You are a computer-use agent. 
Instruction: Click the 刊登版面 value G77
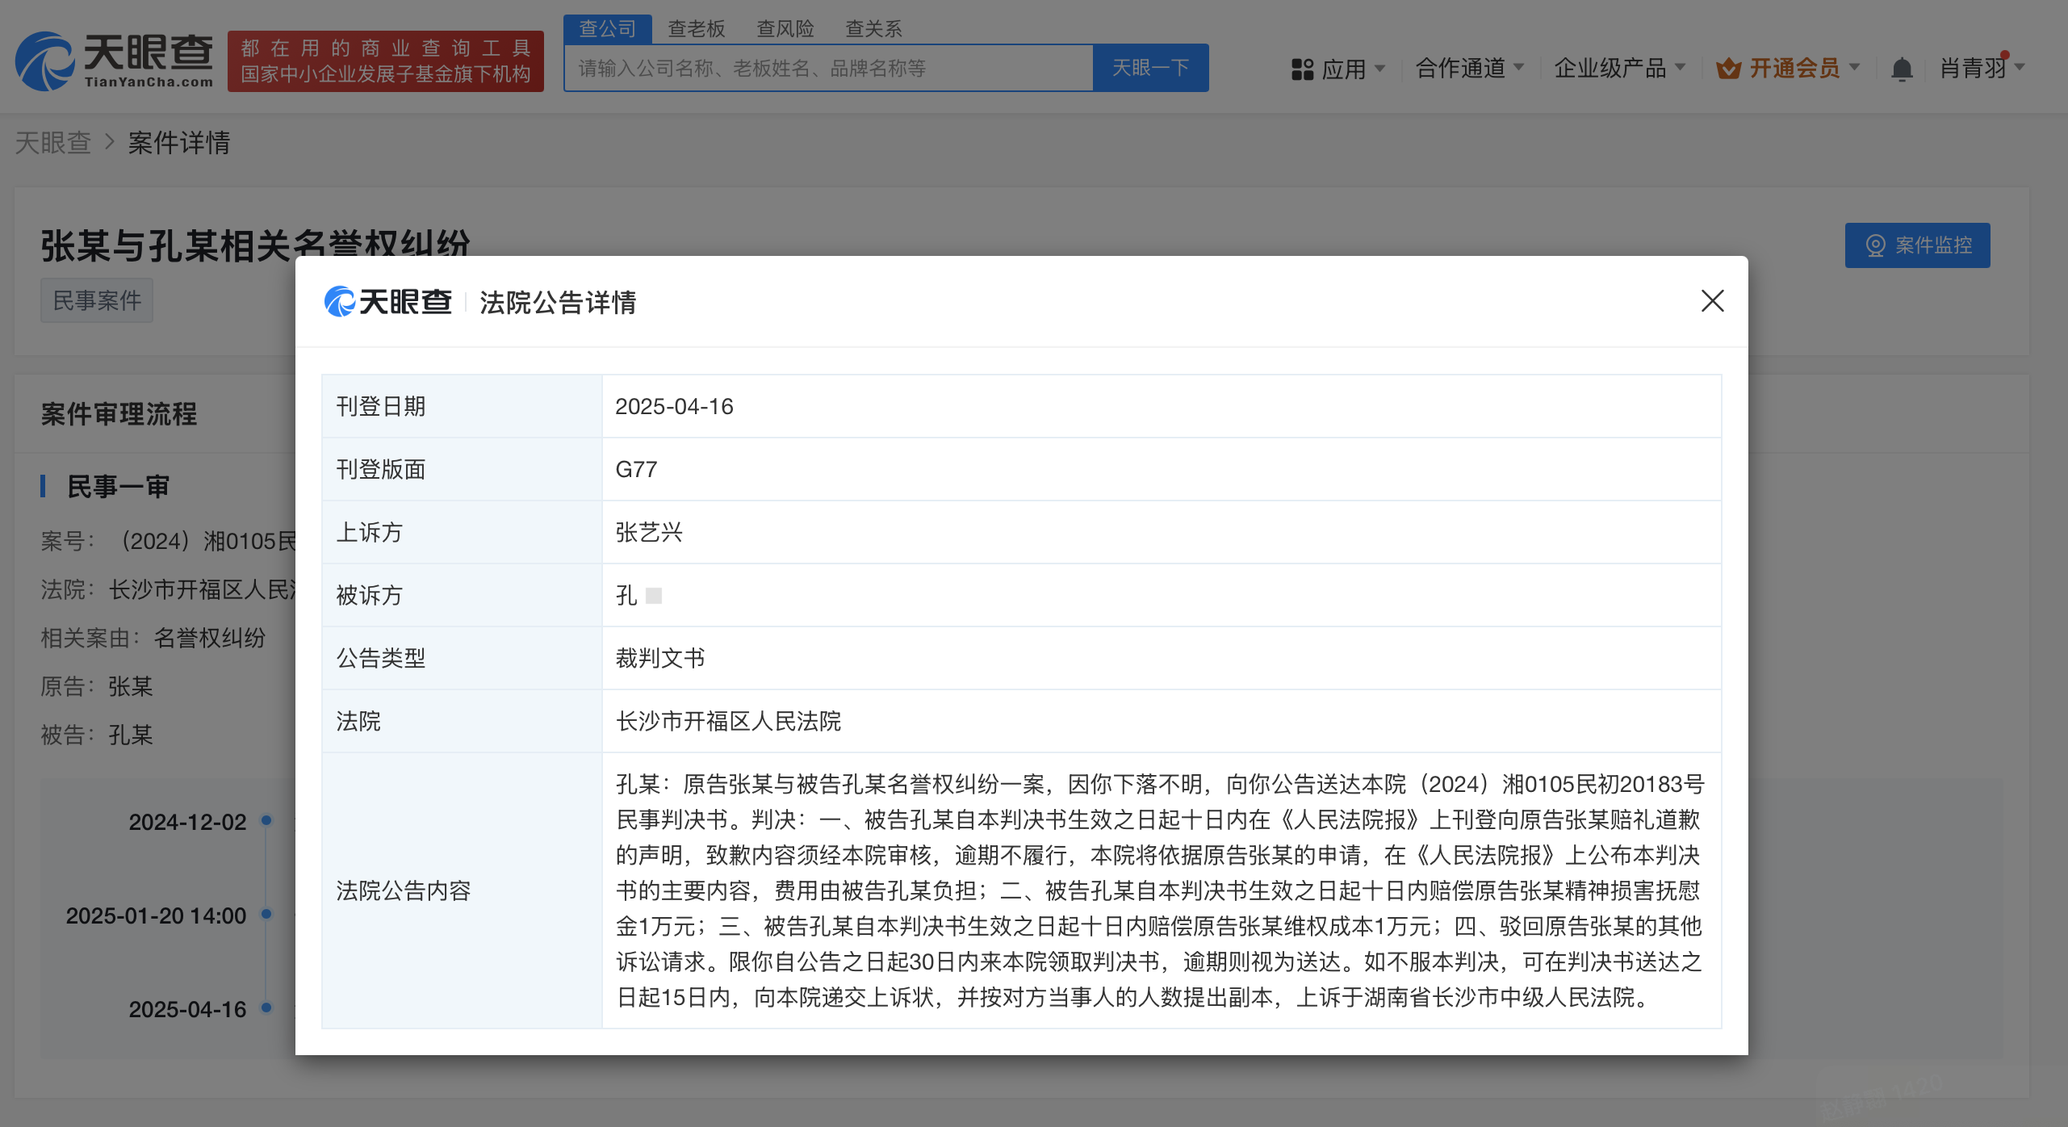coord(636,469)
